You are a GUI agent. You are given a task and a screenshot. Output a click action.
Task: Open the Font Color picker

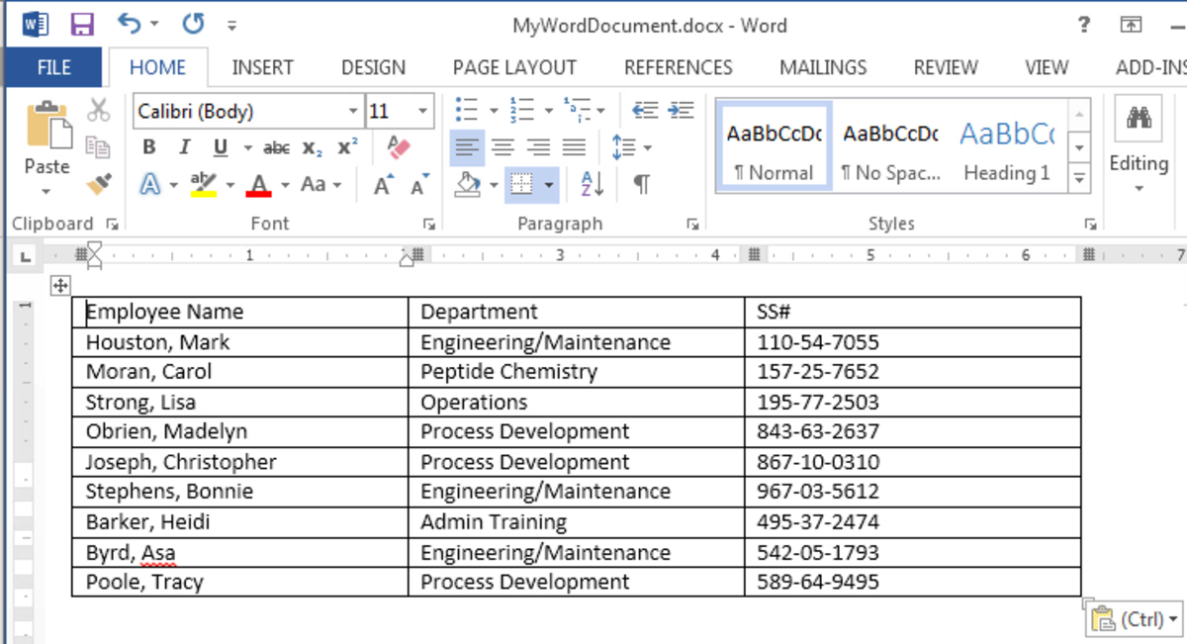click(261, 184)
